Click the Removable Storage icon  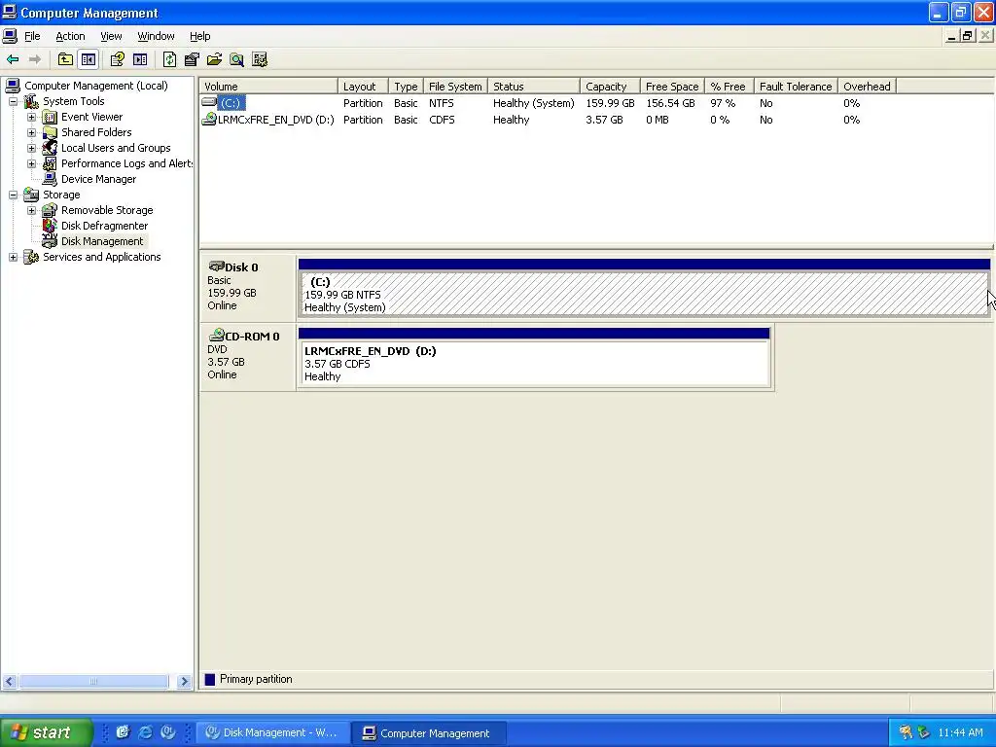point(50,210)
